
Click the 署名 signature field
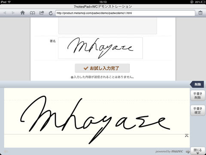[x=100, y=48]
